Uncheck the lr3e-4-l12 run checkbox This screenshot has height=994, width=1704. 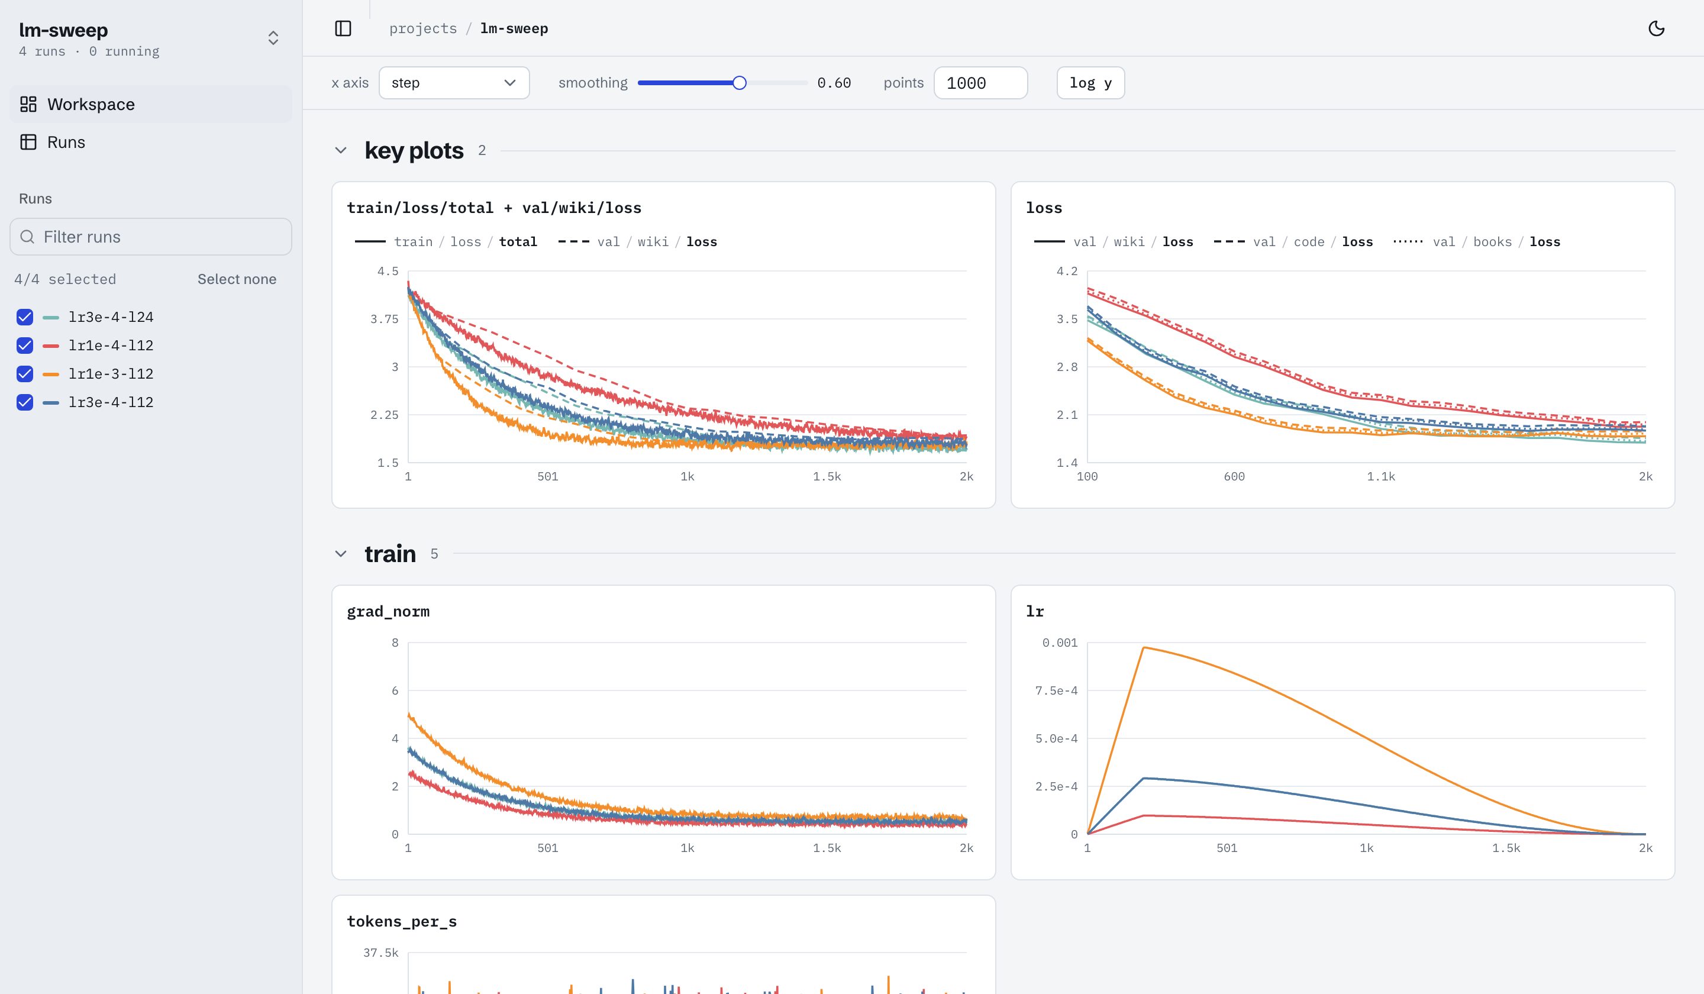(x=25, y=402)
